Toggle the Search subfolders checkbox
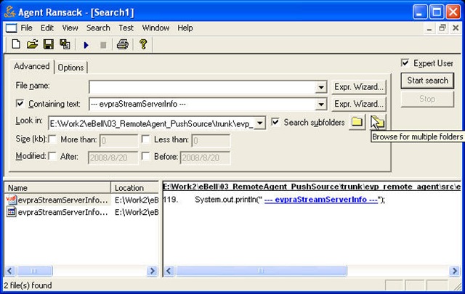This screenshot has width=465, height=294. click(275, 122)
